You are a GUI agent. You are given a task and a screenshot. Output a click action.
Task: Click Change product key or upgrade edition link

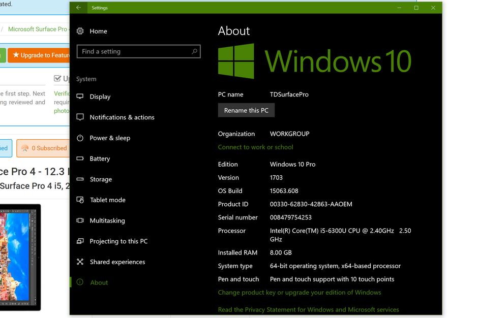click(x=300, y=293)
